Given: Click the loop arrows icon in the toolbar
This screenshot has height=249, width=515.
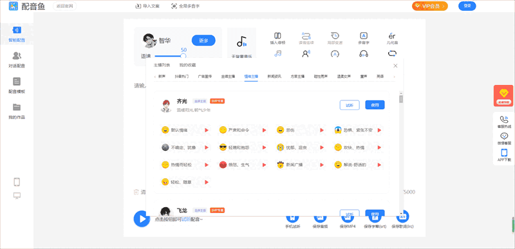Looking at the screenshot, I should point(392,53).
